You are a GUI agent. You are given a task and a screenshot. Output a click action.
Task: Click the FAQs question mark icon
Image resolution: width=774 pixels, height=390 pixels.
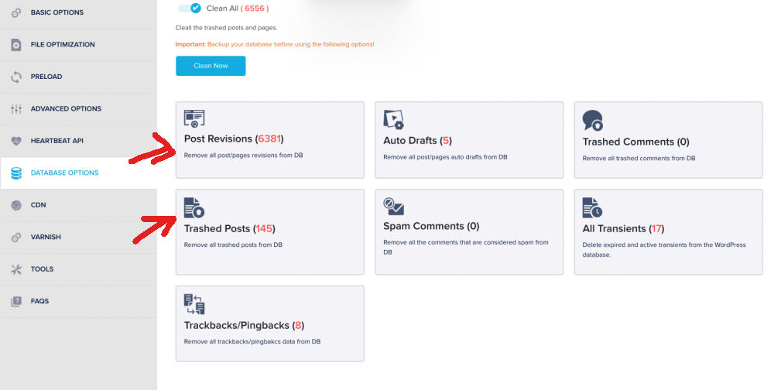16,302
